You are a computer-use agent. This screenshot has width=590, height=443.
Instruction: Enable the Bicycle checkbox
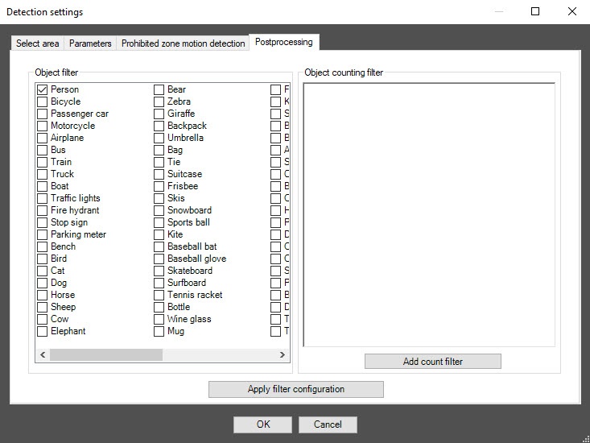click(x=42, y=101)
